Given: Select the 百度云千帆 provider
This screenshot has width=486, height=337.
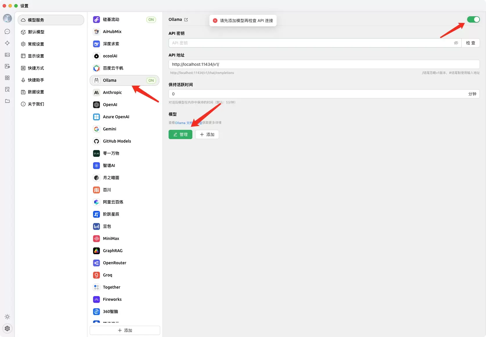Looking at the screenshot, I should coord(124,68).
